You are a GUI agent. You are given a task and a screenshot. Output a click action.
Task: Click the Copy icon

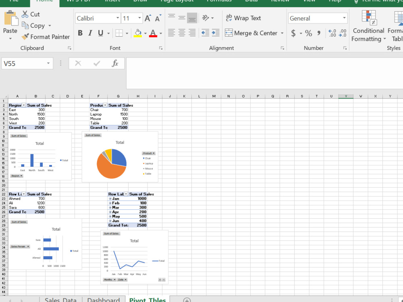pos(25,25)
